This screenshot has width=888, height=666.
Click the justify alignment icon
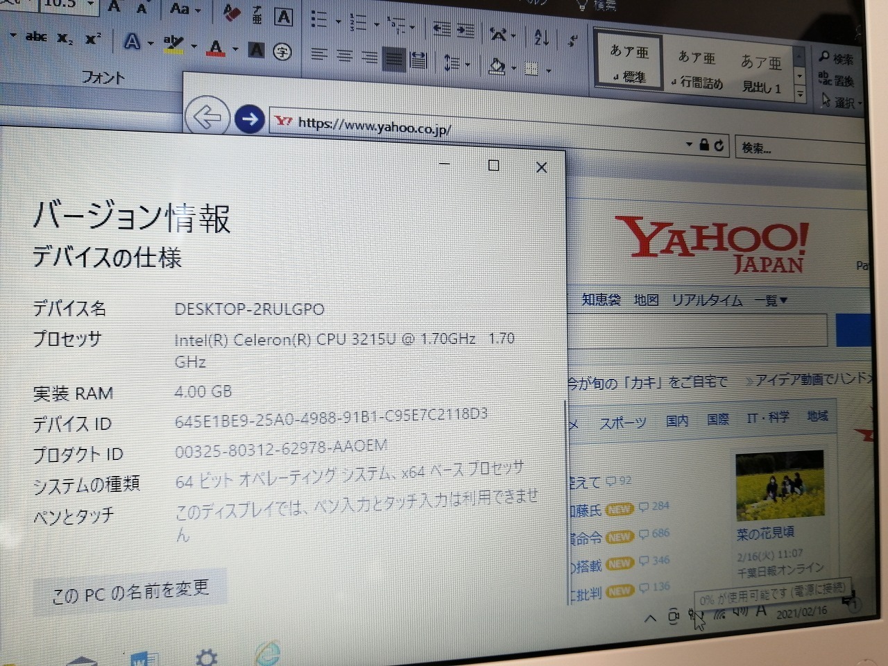pos(394,59)
